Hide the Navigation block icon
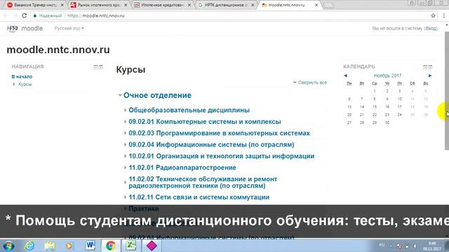Screen dimensions: 449x252 [95, 67]
